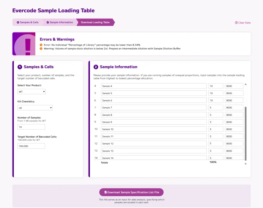Switch to the Download Loading Table step

pyautogui.click(x=95, y=22)
